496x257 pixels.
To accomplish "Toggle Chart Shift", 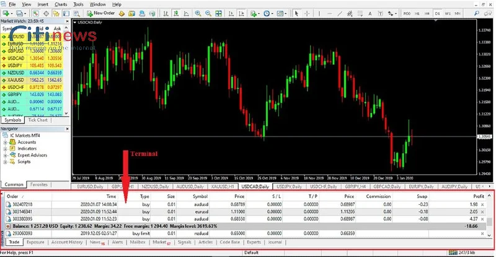I will click(241, 13).
